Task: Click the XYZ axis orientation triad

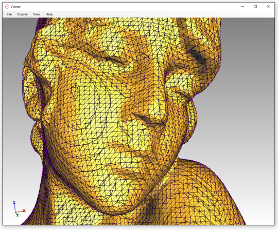Action: coord(19,209)
